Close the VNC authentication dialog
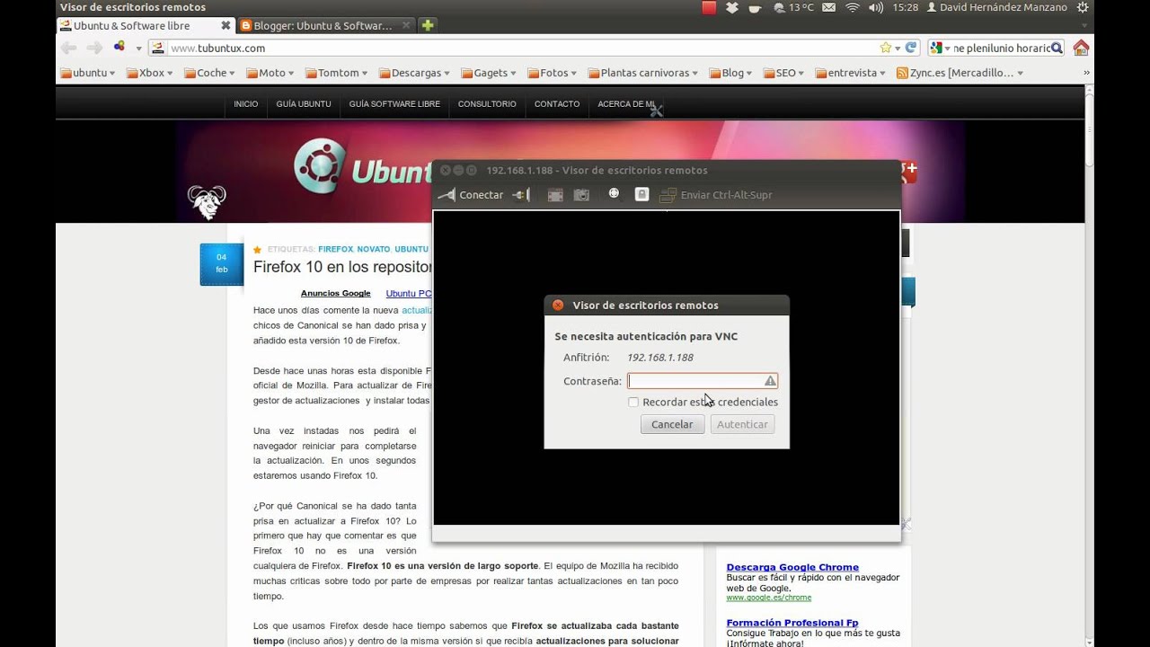 point(558,306)
